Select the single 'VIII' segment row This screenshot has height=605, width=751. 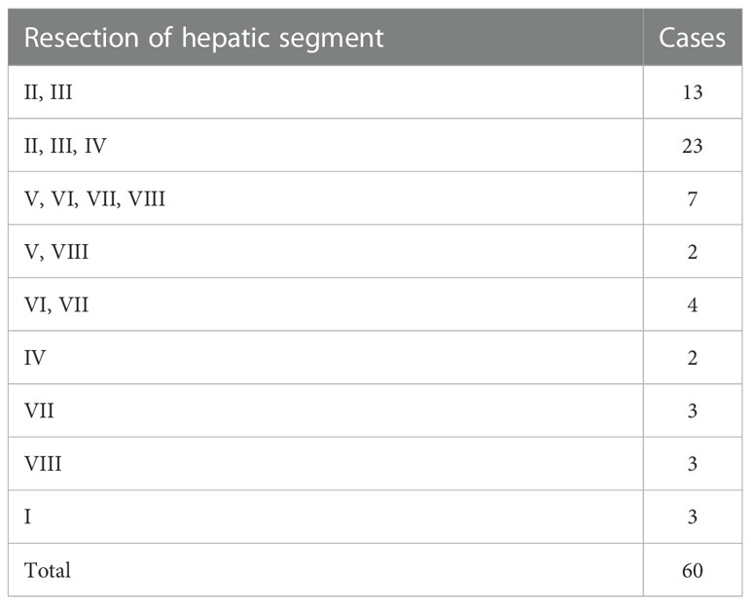point(43,464)
